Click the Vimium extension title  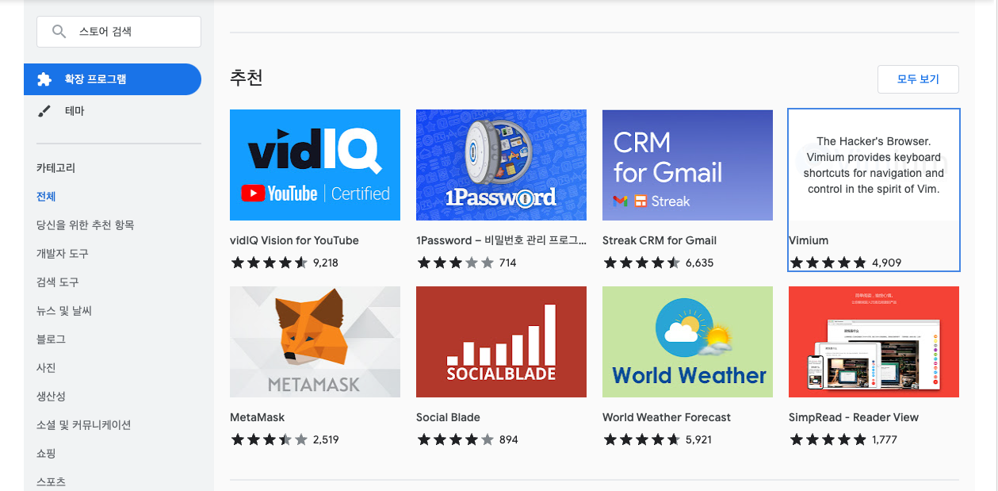[809, 240]
